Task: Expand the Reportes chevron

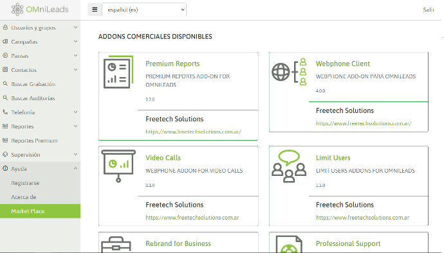Action: (75, 126)
